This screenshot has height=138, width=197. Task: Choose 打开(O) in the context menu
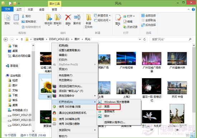click(x=75, y=46)
